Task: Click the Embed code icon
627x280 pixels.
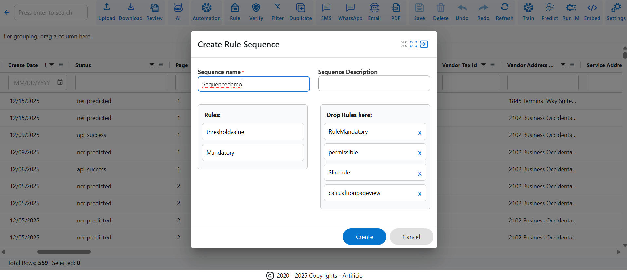Action: (x=592, y=8)
